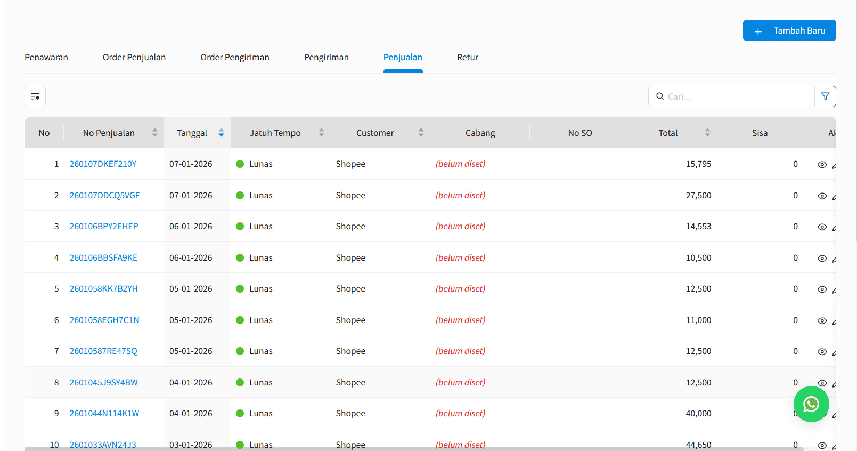Open sale link 260106BBSFA9KE
This screenshot has width=857, height=451.
(103, 258)
